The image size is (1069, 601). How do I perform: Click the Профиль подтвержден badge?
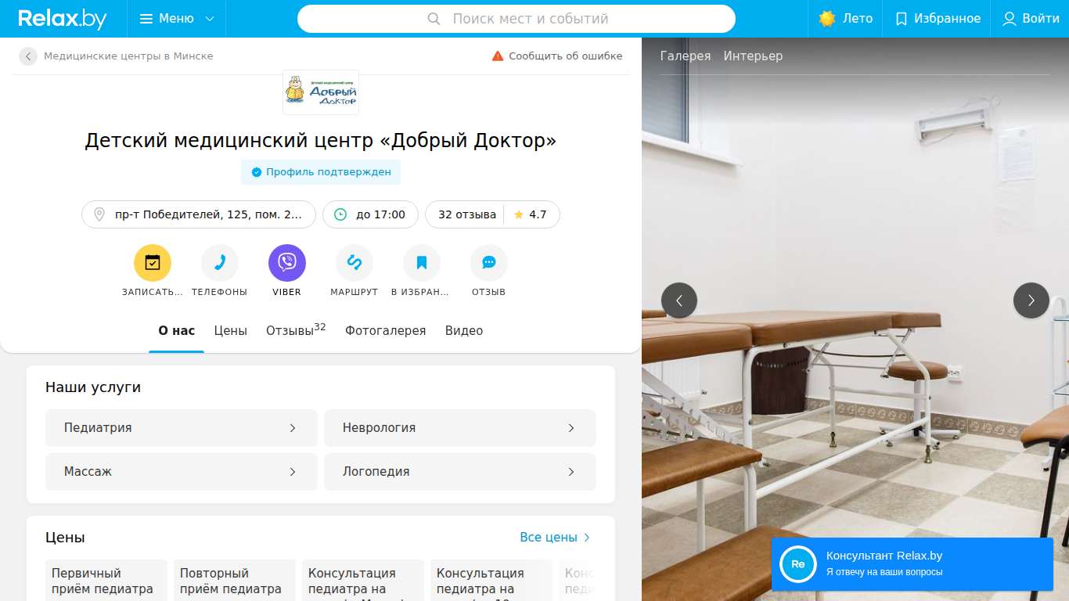[x=321, y=172]
